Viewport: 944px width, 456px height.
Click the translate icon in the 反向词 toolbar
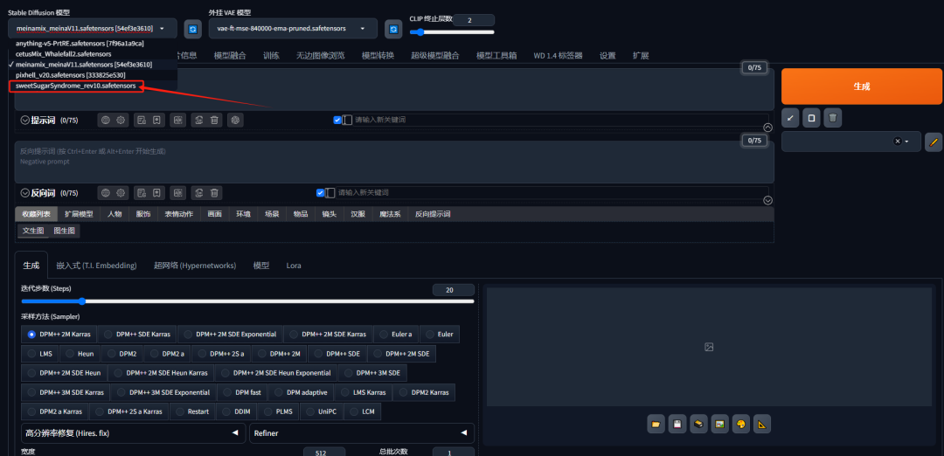pyautogui.click(x=177, y=192)
